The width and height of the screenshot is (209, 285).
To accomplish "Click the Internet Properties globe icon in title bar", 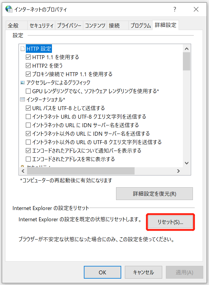I will point(9,9).
